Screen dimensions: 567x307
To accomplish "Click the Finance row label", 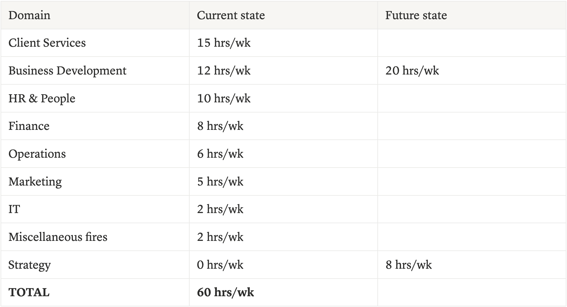I will 29,126.
